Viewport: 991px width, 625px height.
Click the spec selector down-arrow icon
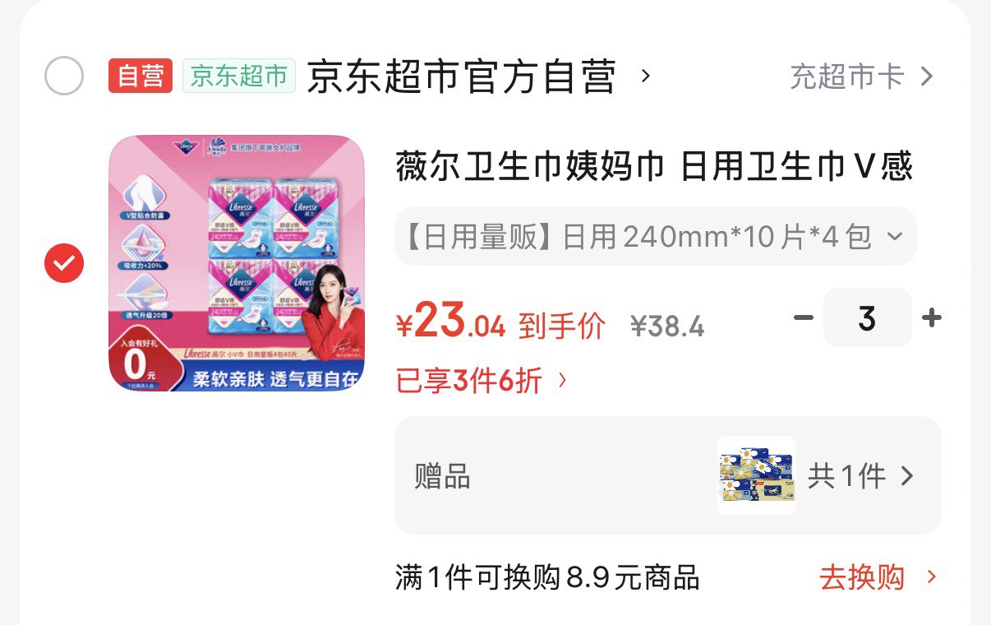click(x=895, y=237)
